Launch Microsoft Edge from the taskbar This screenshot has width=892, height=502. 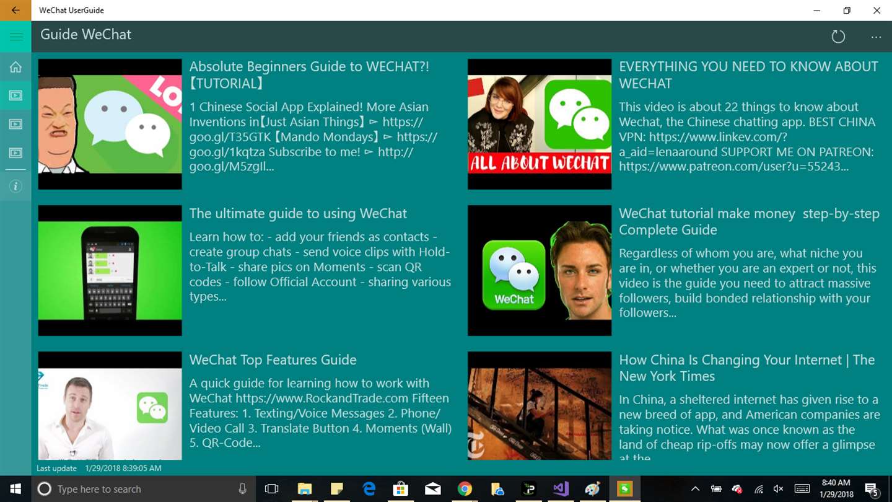point(369,489)
